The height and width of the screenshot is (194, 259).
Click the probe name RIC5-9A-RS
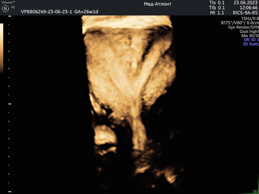[245, 13]
